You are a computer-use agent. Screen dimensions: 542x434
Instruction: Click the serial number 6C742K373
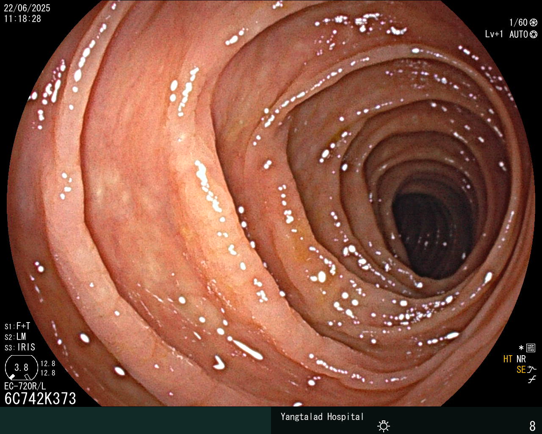40,398
